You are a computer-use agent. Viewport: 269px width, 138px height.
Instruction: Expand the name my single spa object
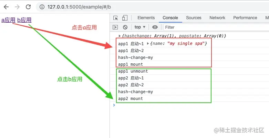point(148,44)
